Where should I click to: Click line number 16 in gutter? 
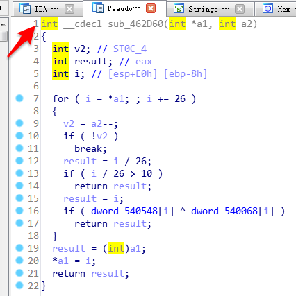33,211
